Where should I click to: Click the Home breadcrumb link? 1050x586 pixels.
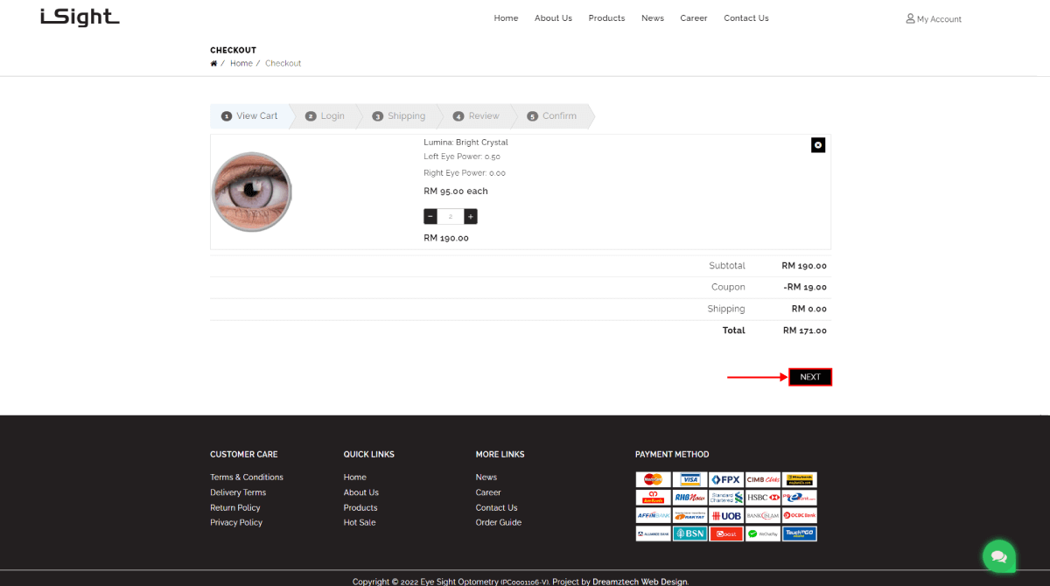coord(241,63)
